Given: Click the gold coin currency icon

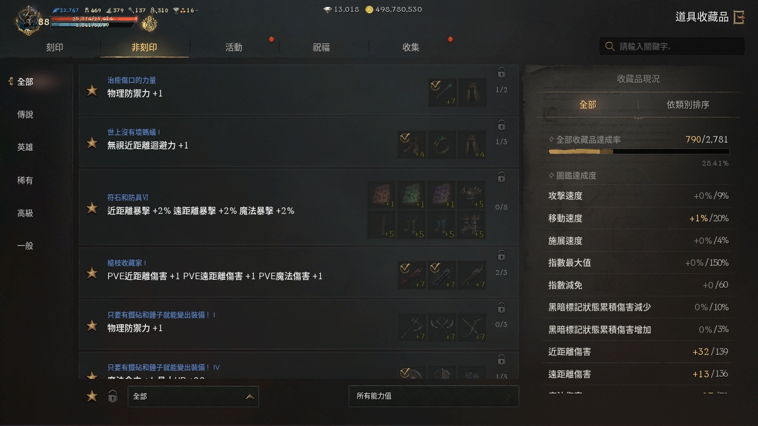Looking at the screenshot, I should pyautogui.click(x=369, y=10).
